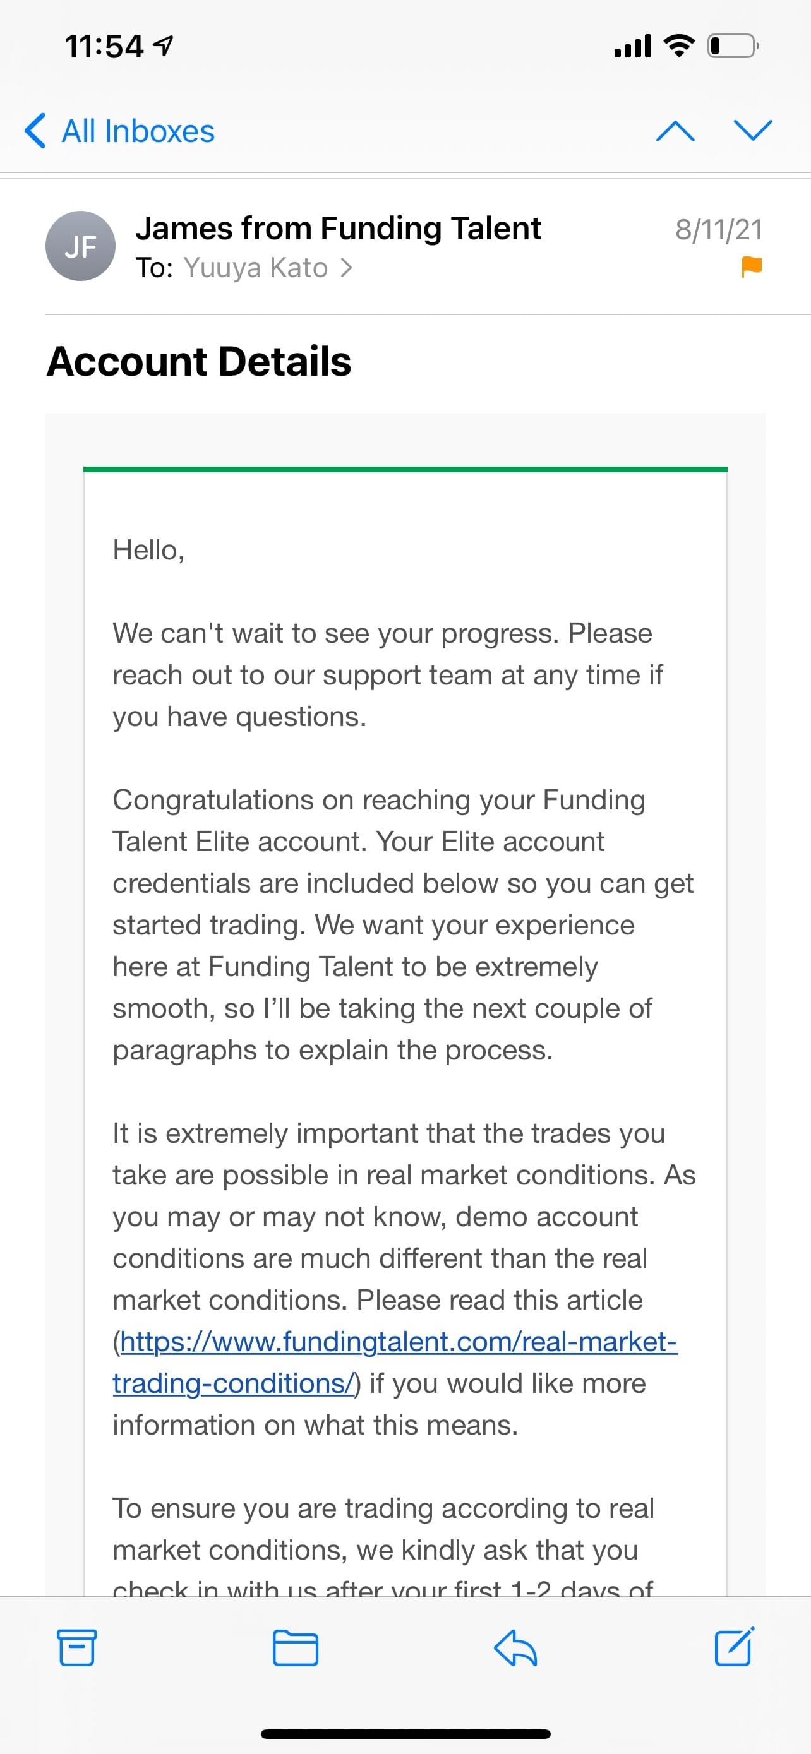Tap the Hello greeting in email body
811x1754 pixels.
[148, 550]
